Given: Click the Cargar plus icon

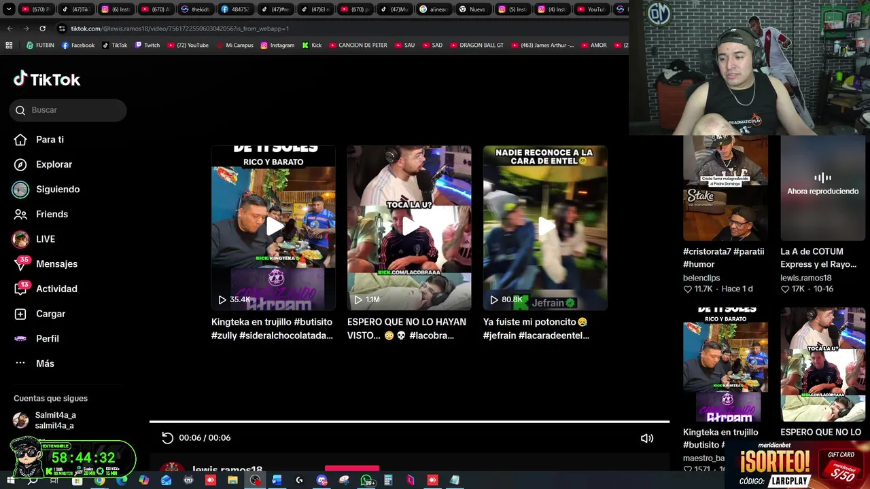Looking at the screenshot, I should click(x=20, y=314).
